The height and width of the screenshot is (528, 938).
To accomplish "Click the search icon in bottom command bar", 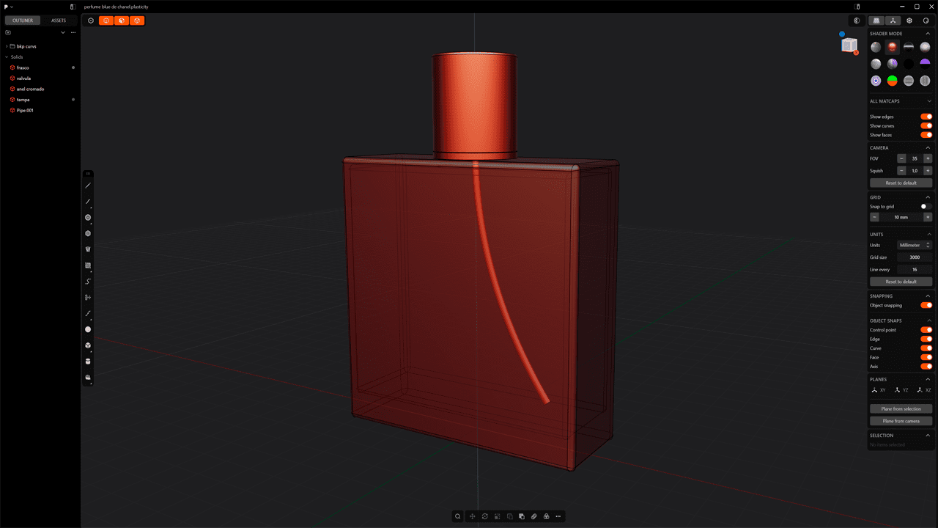I will tap(458, 516).
